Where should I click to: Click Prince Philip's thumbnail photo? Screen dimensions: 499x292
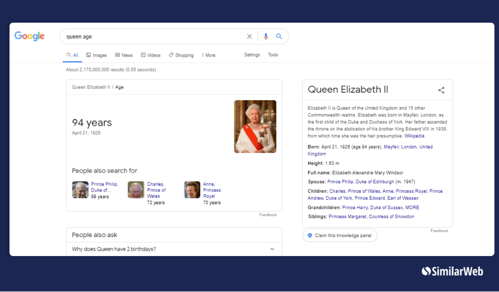click(x=80, y=190)
